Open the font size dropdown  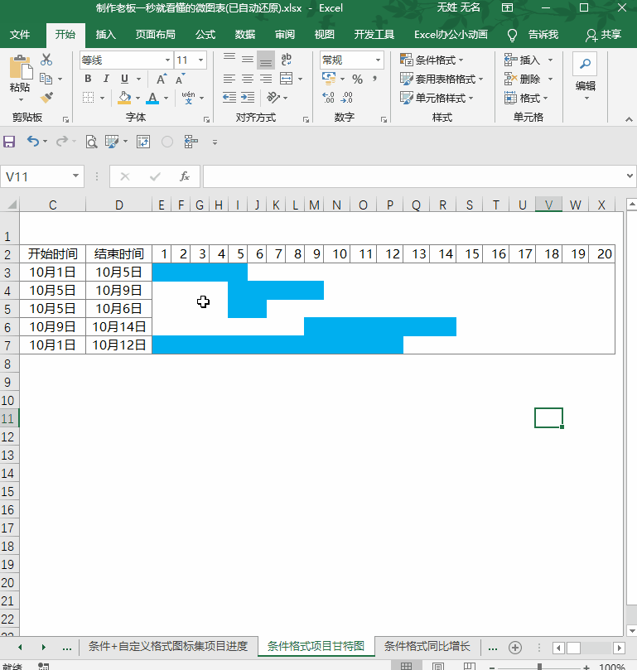click(201, 60)
